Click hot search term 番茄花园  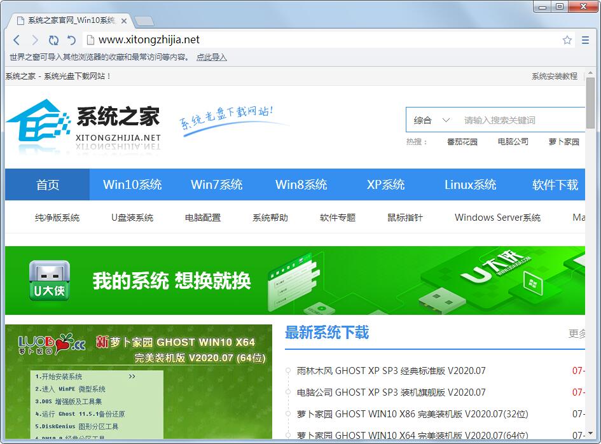click(462, 142)
